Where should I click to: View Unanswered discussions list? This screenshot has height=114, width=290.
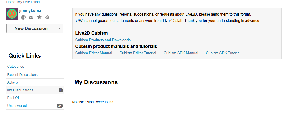pyautogui.click(x=35, y=106)
